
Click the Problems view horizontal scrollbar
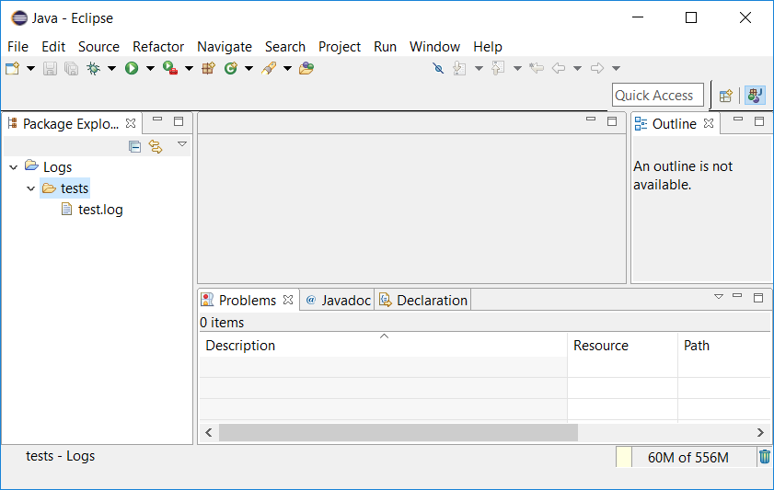[x=398, y=432]
